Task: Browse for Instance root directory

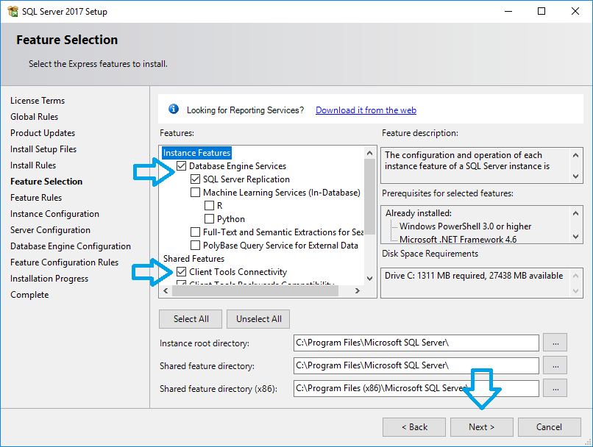Action: (x=555, y=343)
